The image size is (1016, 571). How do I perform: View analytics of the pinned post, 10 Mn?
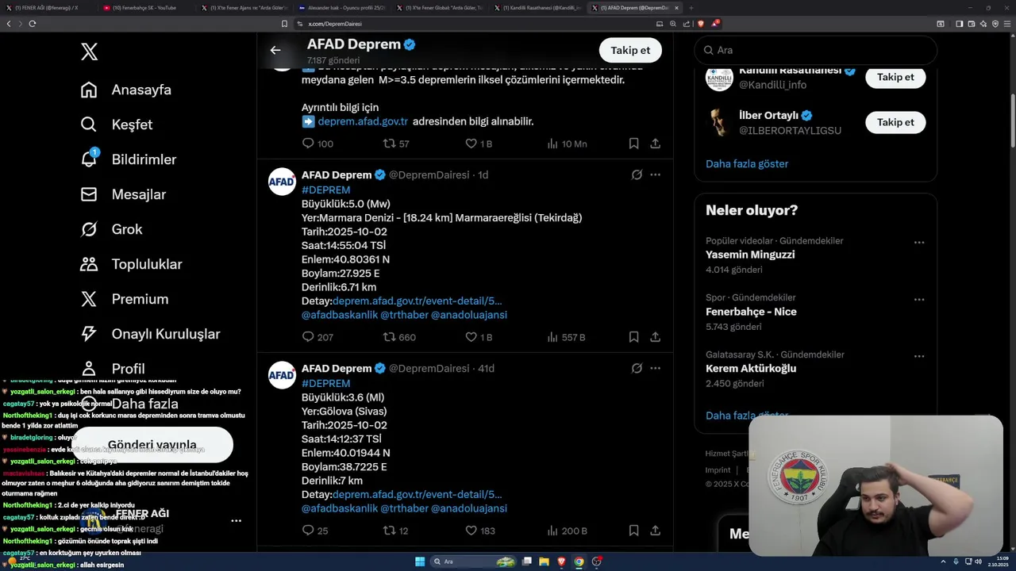pos(567,144)
